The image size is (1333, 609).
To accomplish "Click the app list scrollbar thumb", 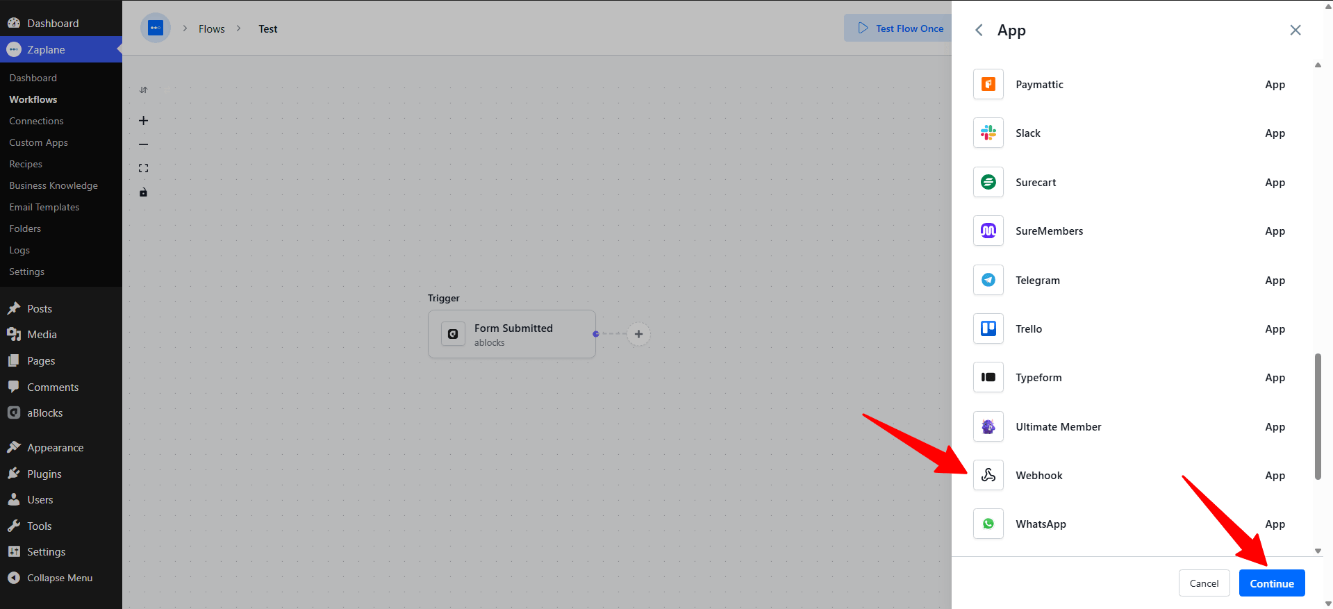I will coord(1318,417).
